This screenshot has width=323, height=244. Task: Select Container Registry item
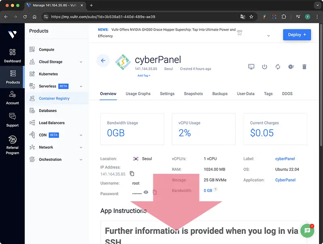click(x=54, y=98)
